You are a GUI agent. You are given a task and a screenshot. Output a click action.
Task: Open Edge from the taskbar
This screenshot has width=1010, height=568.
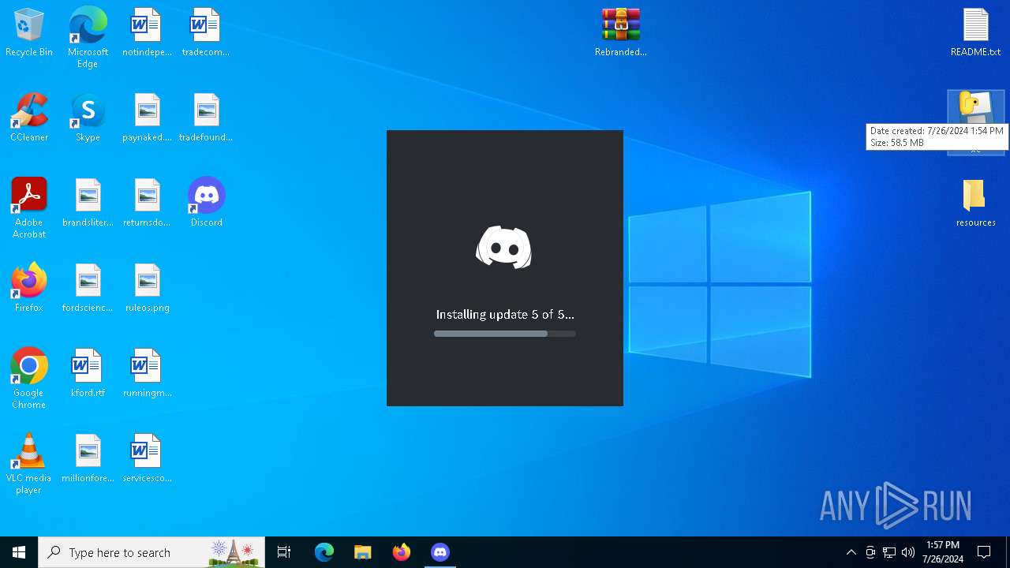point(324,552)
